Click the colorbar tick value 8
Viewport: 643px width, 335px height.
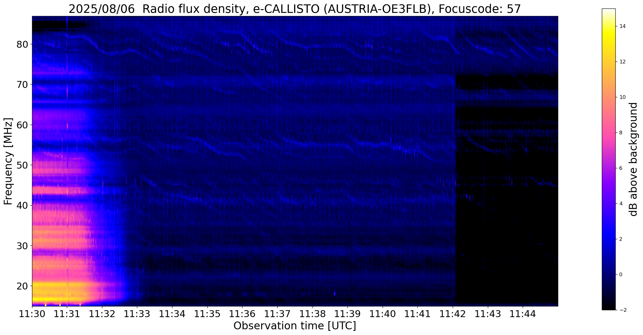[620, 133]
